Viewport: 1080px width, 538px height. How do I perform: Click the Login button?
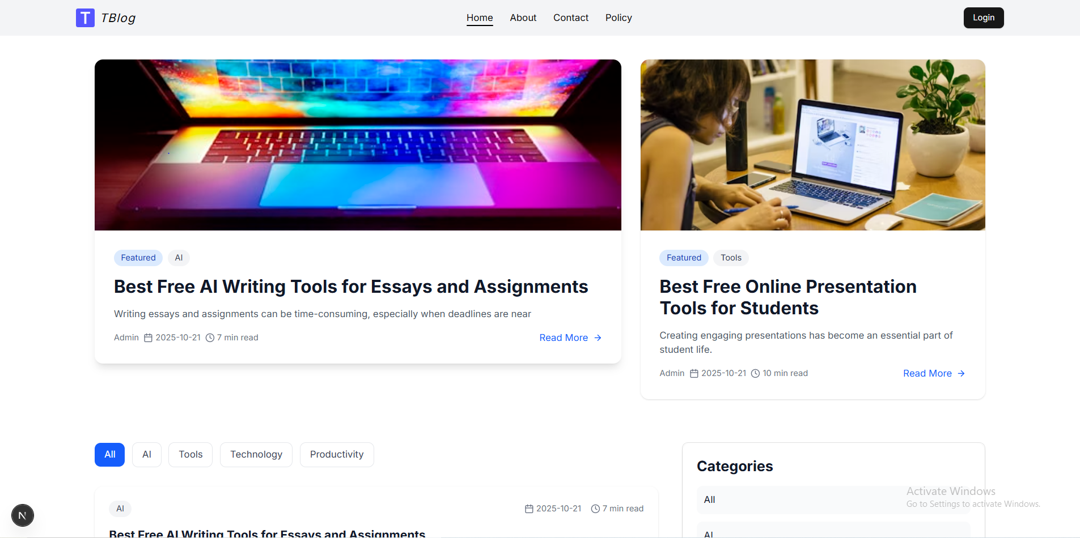click(984, 18)
